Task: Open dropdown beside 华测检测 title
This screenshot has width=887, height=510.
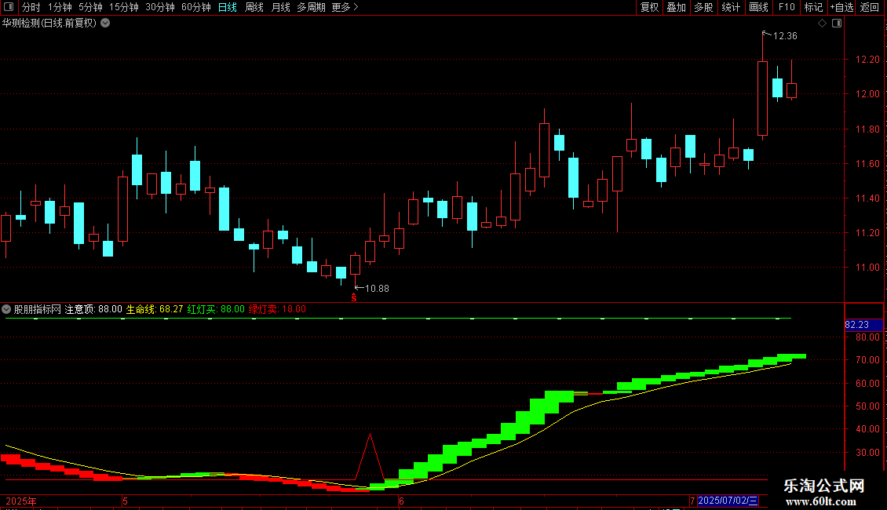Action: pyautogui.click(x=105, y=24)
